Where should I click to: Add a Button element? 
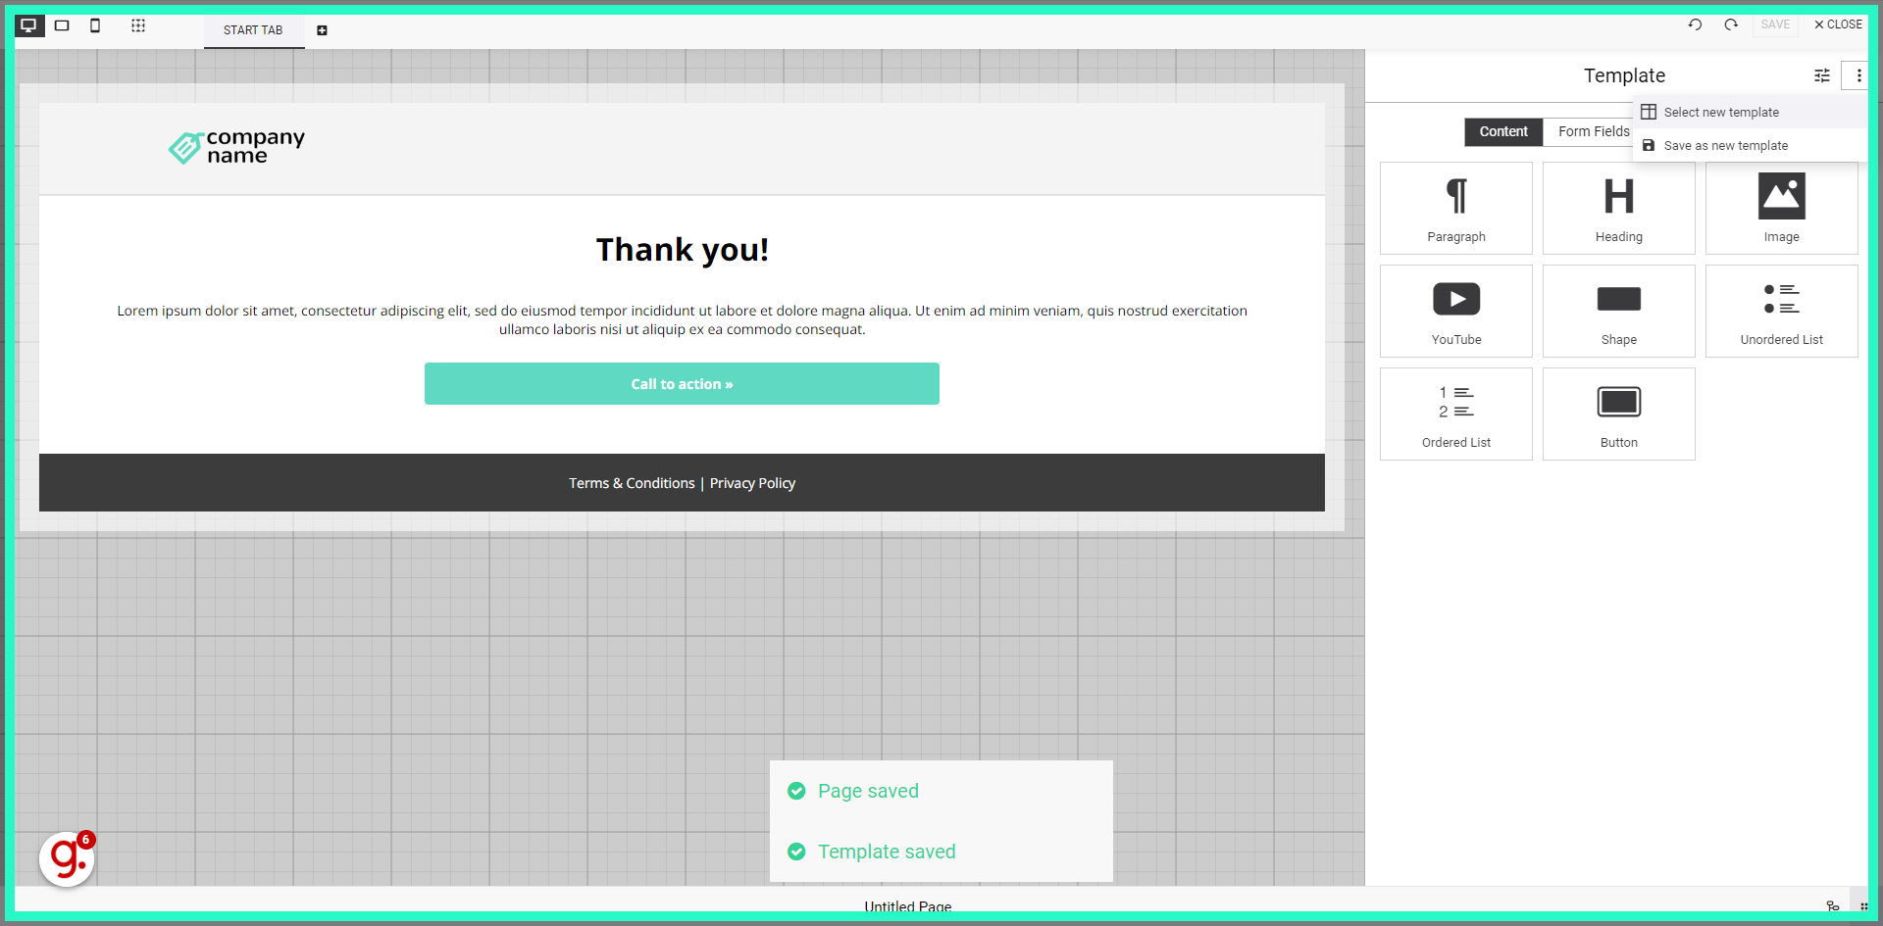click(x=1619, y=414)
